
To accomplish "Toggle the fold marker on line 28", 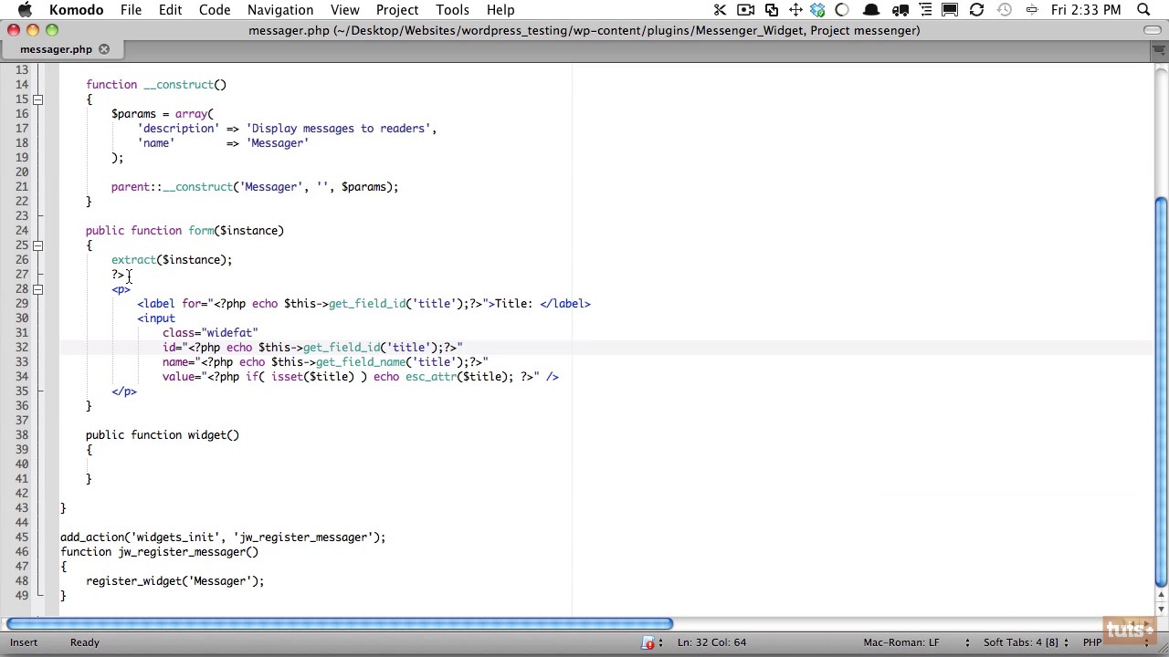I will point(37,289).
